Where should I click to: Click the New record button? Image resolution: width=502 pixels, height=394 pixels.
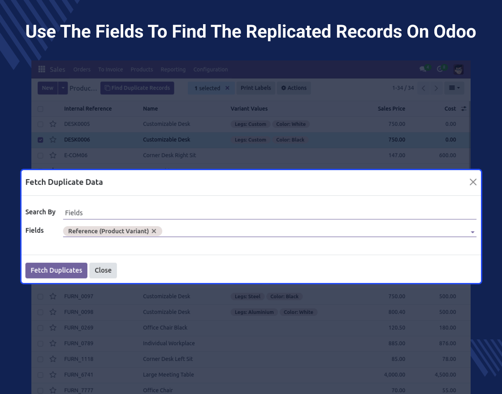pyautogui.click(x=48, y=88)
